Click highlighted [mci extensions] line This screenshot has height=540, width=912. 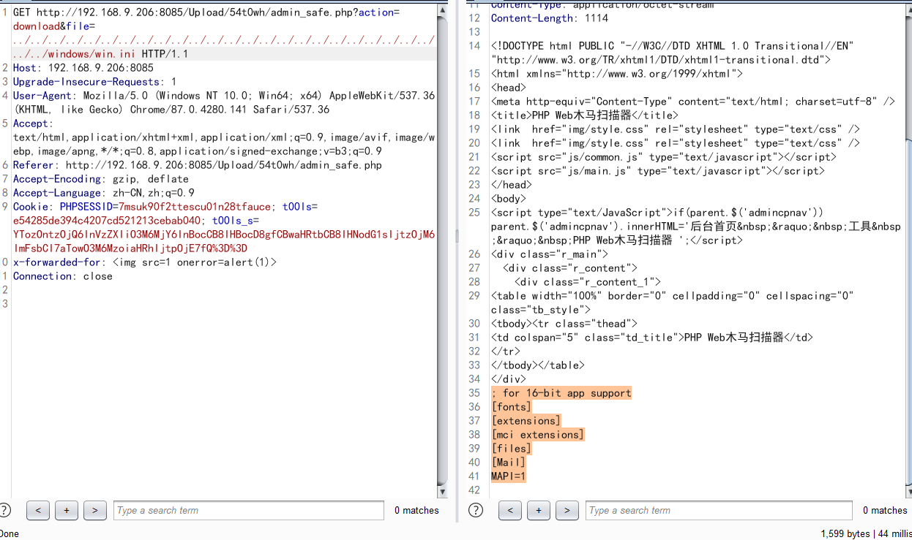point(538,435)
